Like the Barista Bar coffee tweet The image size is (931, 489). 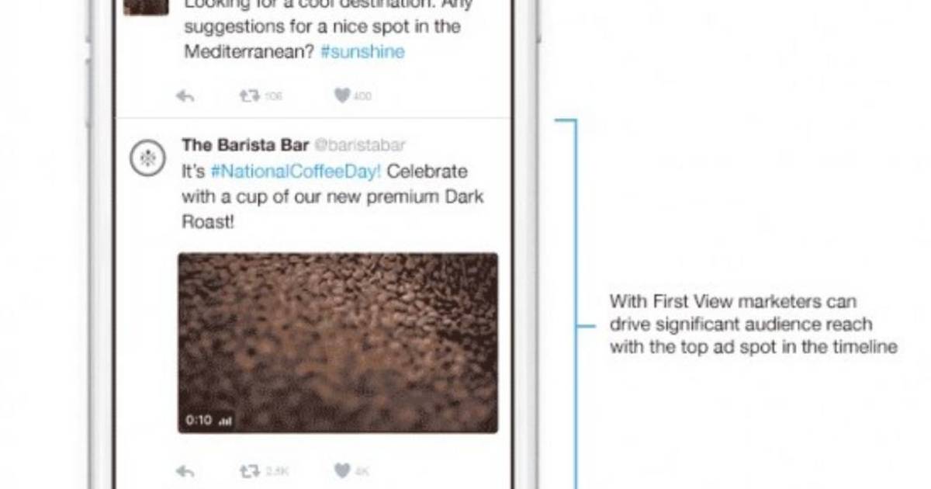pyautogui.click(x=342, y=470)
